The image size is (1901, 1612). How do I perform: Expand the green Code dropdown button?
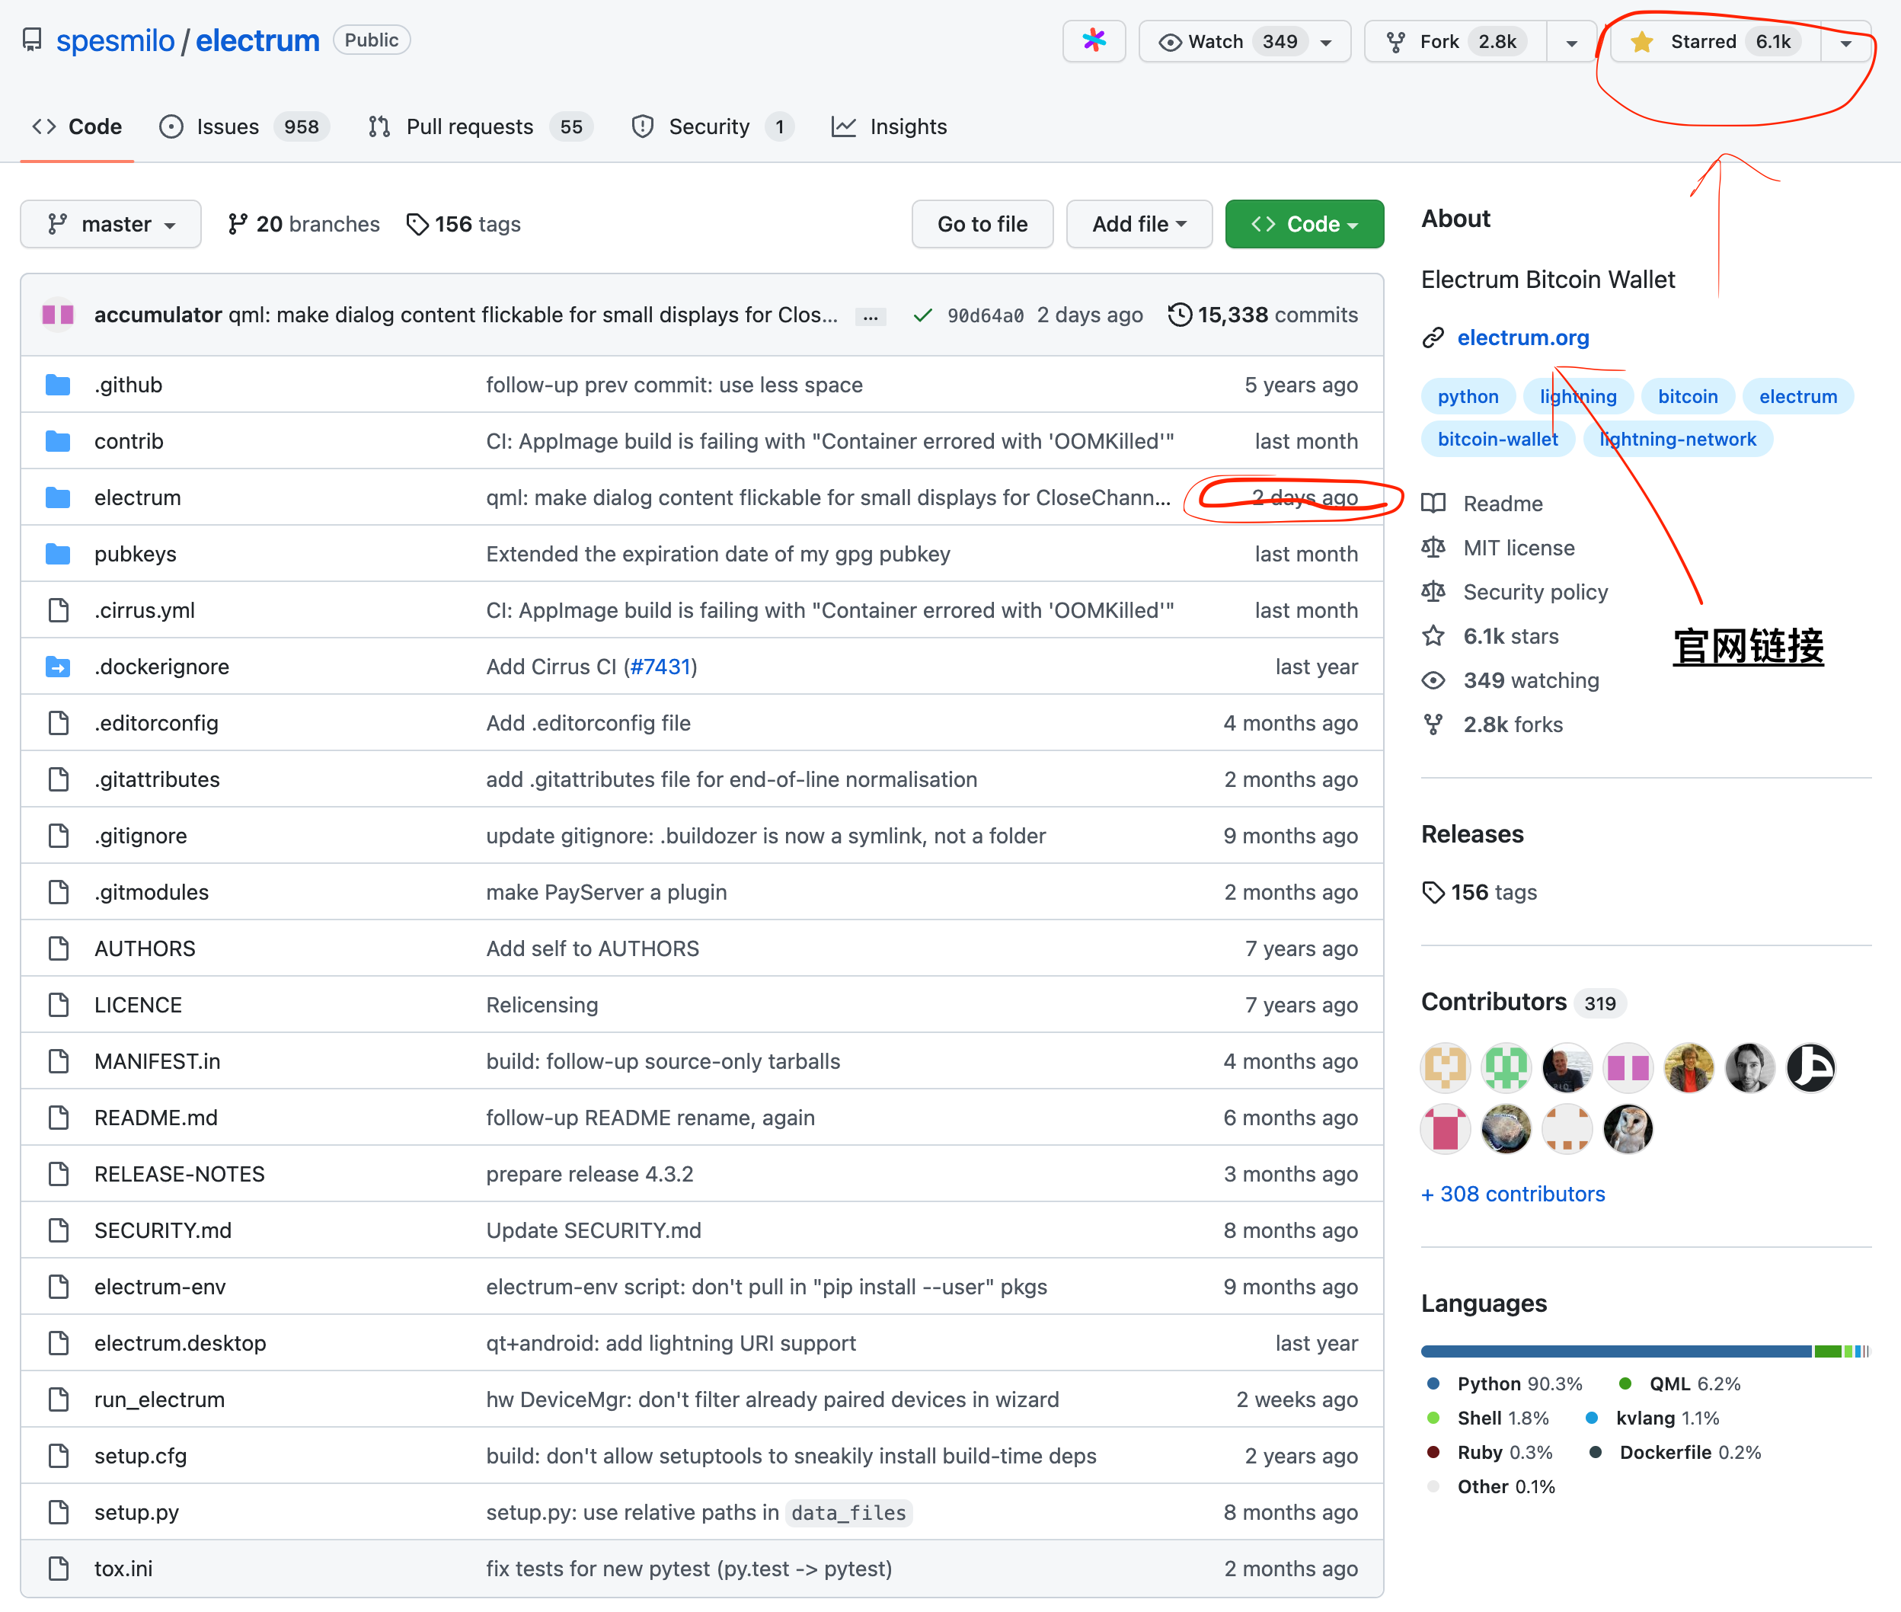tap(1304, 225)
